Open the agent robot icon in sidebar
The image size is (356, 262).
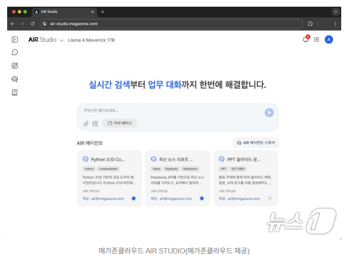(15, 79)
